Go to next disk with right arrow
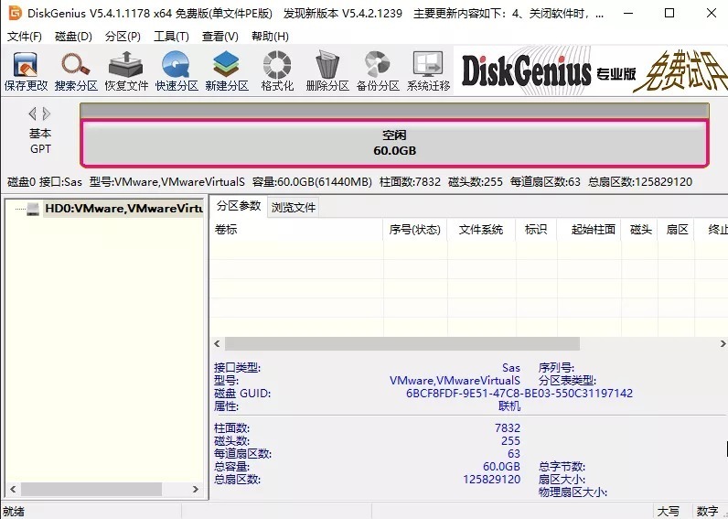The image size is (728, 519). pos(47,114)
